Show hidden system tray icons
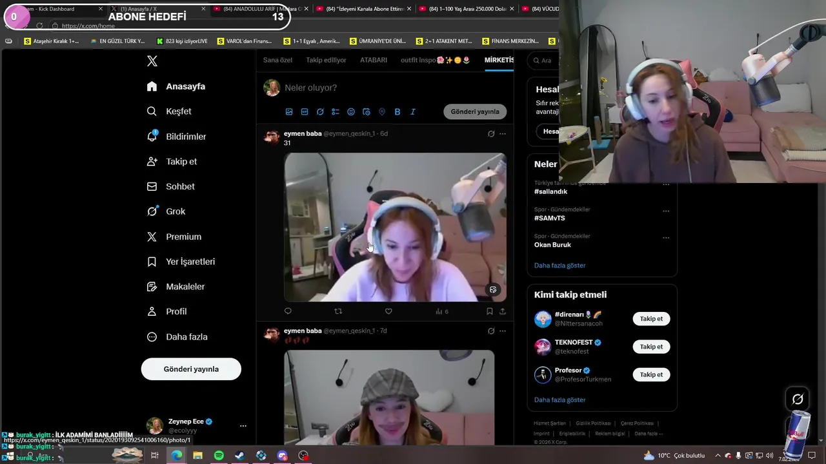The width and height of the screenshot is (826, 464). pos(718,456)
